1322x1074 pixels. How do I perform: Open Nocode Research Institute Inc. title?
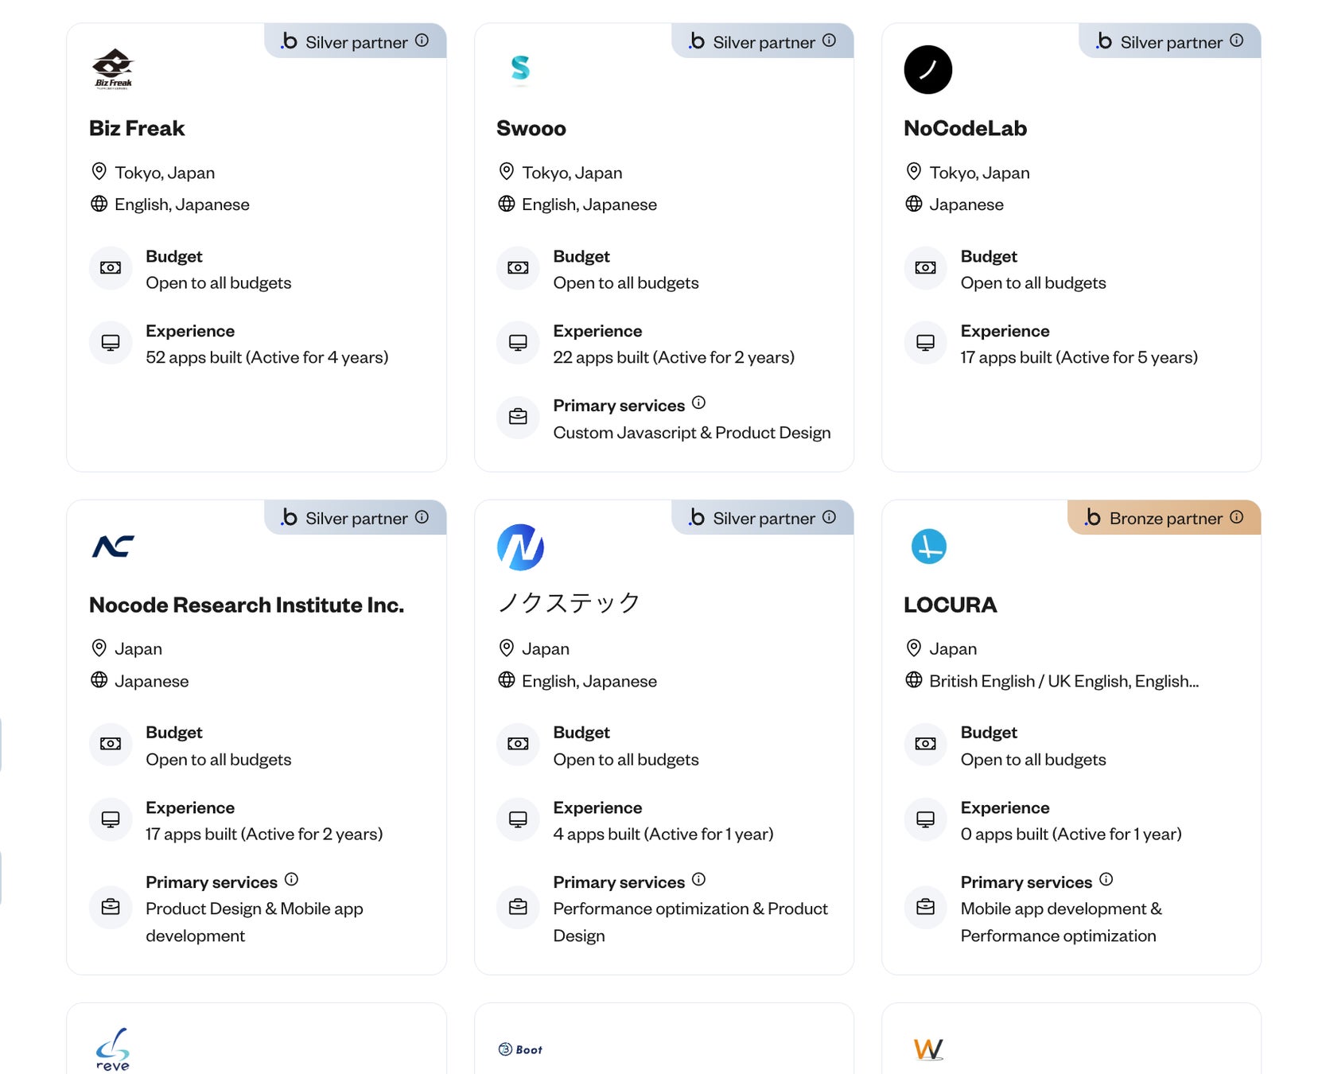[x=247, y=605]
